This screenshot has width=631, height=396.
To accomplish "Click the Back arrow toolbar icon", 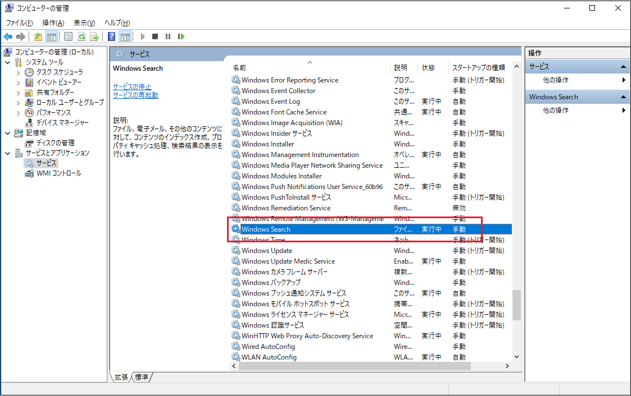I will point(8,37).
